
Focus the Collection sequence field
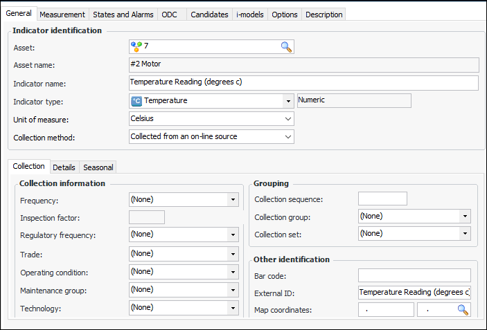tap(382, 199)
